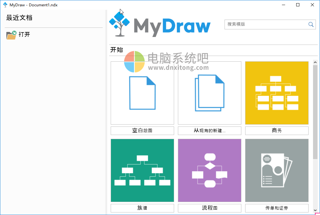Viewport: 320px width, 215px height.
Task: Click the open folder icon beside 打开
Action: (11, 35)
